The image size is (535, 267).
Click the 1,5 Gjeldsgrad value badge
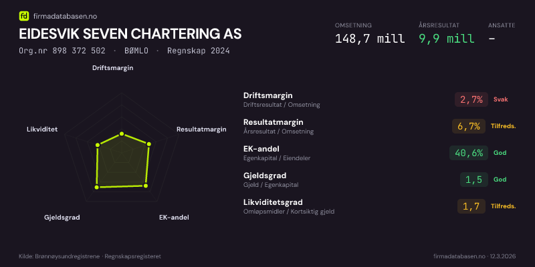point(473,180)
